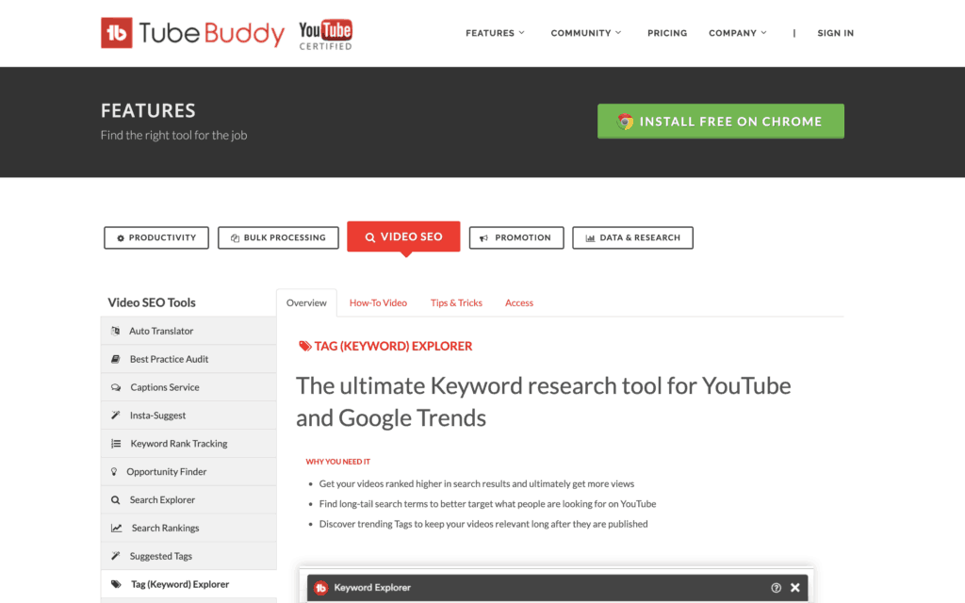Click the Search Explorer magnifier icon

(116, 500)
